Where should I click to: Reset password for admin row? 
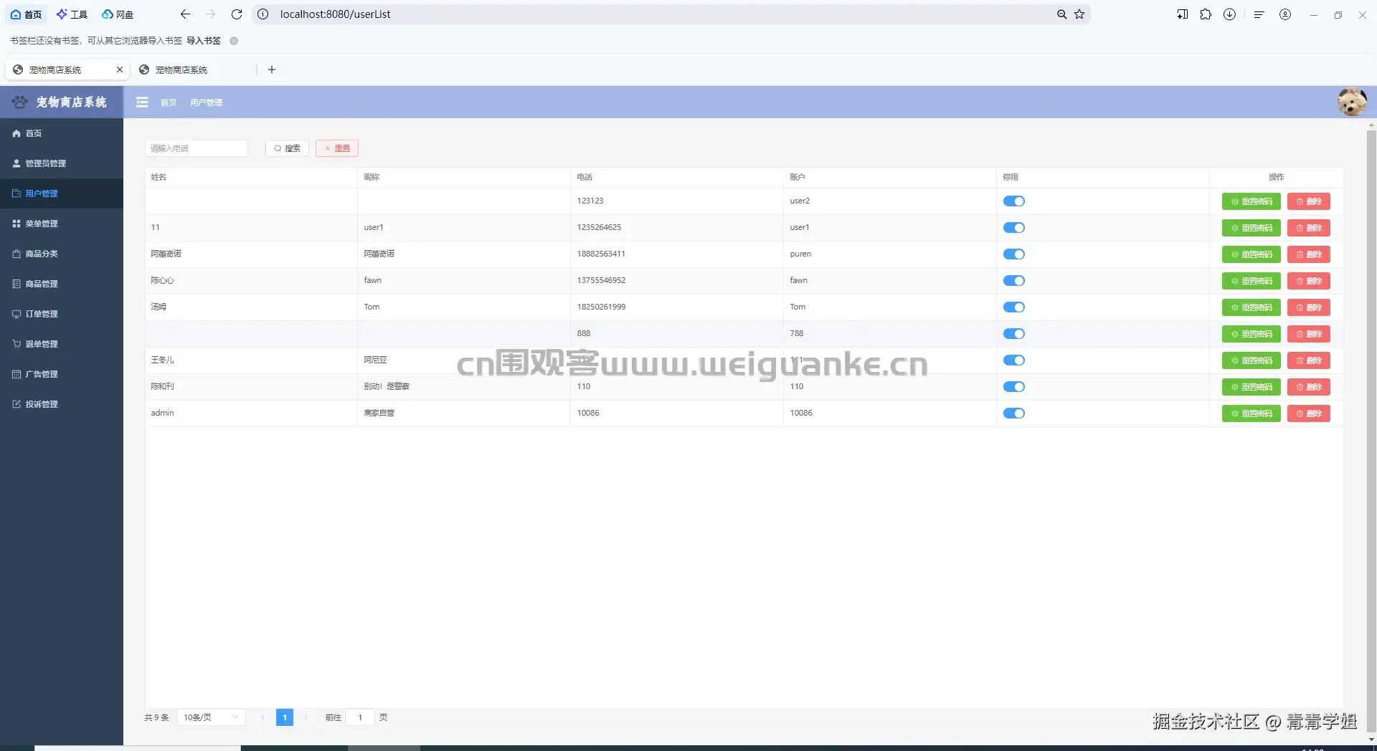pos(1251,413)
